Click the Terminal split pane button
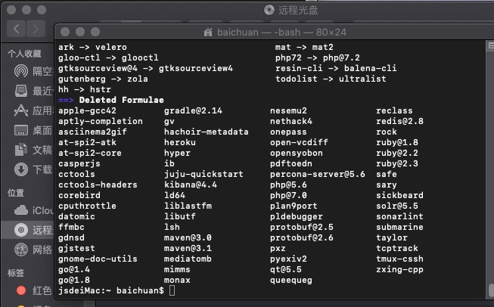 (491, 46)
